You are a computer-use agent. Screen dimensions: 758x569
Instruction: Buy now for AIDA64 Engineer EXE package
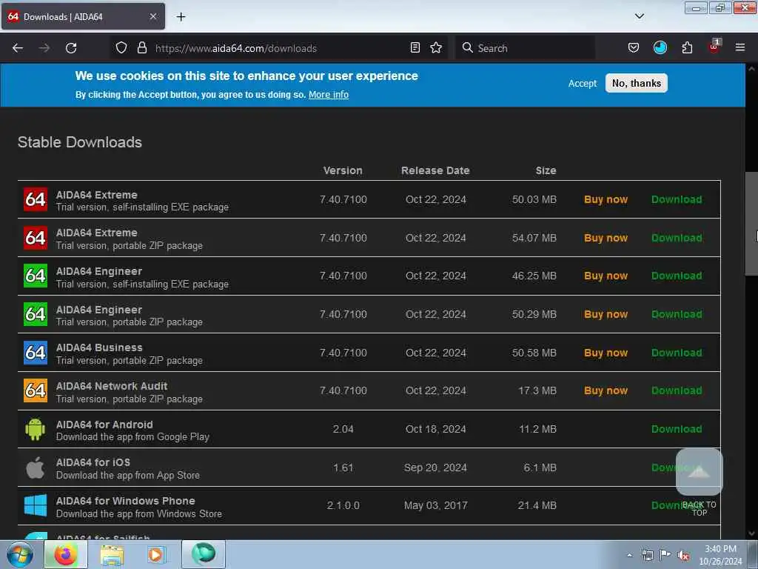point(606,276)
